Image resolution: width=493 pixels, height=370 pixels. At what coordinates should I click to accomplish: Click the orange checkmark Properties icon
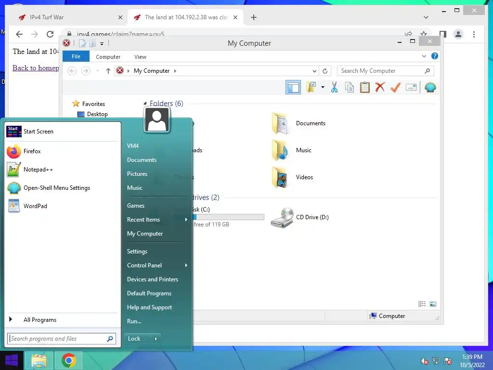[395, 87]
